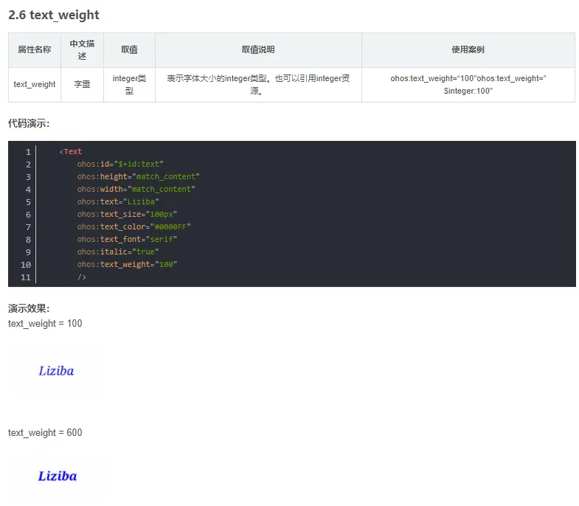Click the '2.6 text_weight' section heading
This screenshot has height=506, width=579.
(54, 15)
